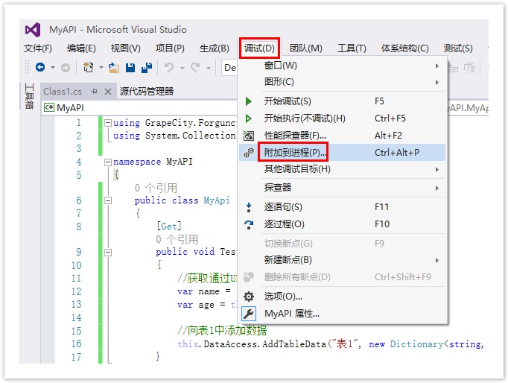Click the '0 个引用' link above Test method

[x=177, y=239]
